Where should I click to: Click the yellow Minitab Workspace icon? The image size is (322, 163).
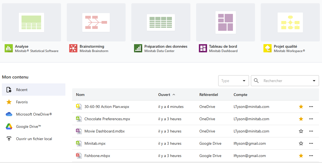[268, 48]
